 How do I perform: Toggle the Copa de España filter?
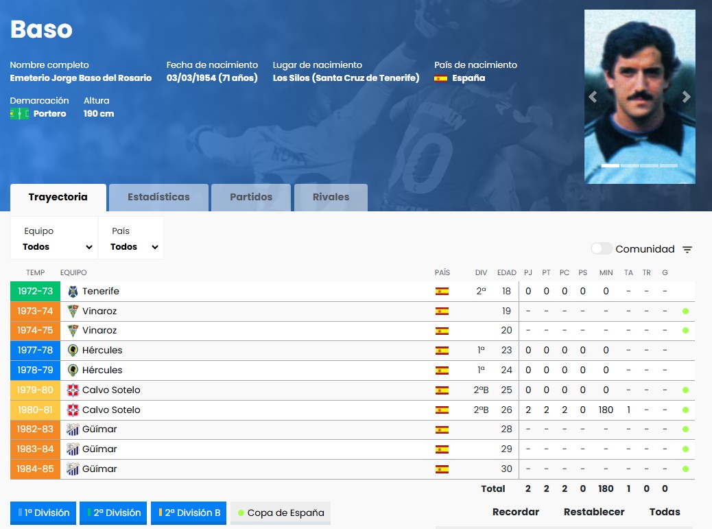[x=281, y=513]
